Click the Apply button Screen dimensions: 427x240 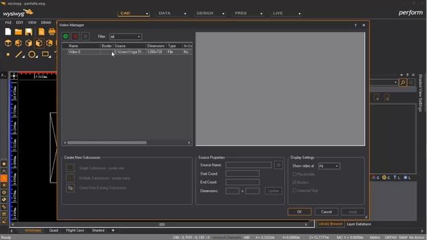tap(353, 212)
